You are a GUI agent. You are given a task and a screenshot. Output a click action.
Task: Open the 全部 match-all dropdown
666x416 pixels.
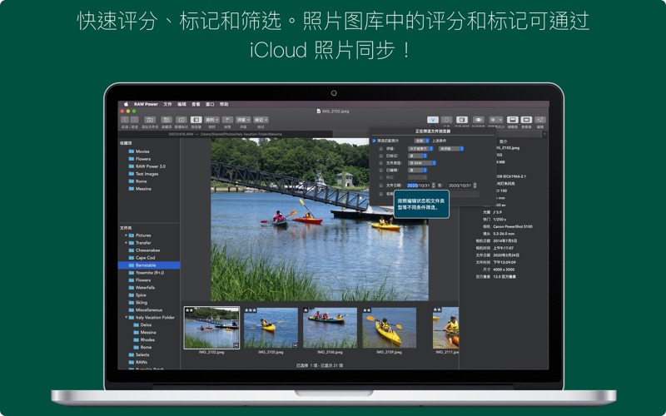(422, 141)
